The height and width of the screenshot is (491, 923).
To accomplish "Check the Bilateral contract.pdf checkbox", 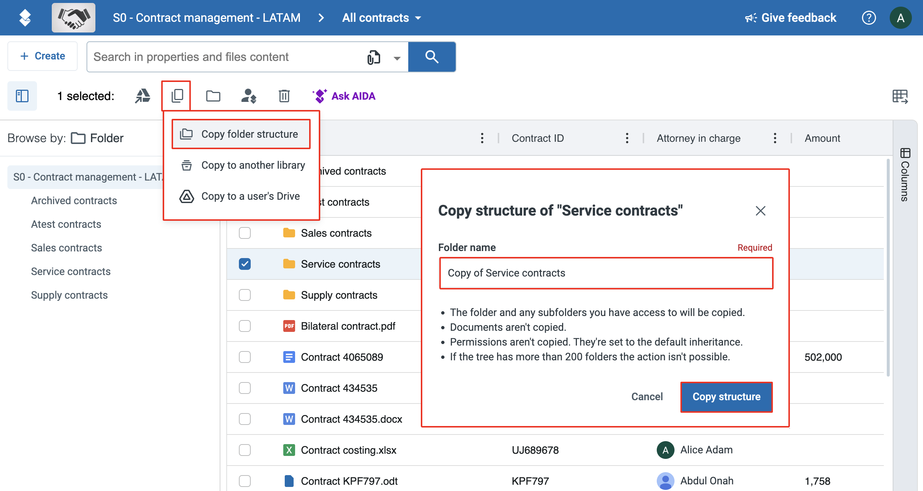I will click(244, 326).
